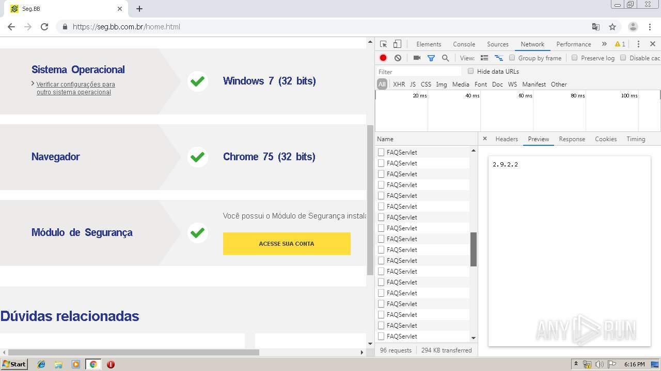Open the Response tab of request
The height and width of the screenshot is (371, 661).
pyautogui.click(x=572, y=139)
